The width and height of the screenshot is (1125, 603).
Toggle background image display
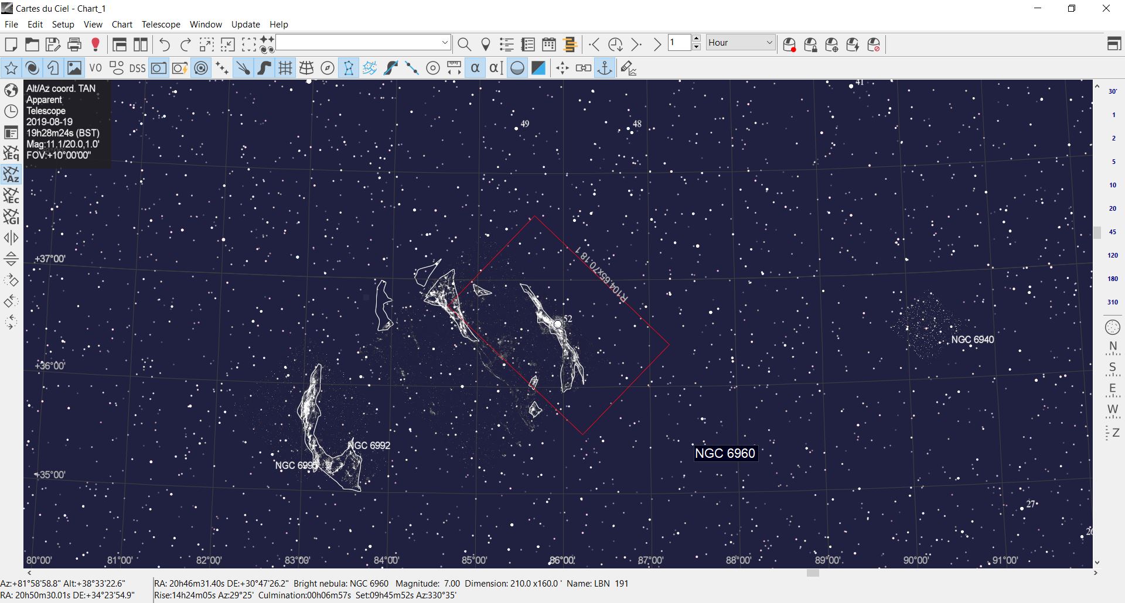pos(74,68)
